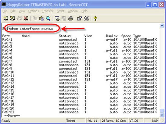Click the vertical scrollbar thumb

(162, 111)
